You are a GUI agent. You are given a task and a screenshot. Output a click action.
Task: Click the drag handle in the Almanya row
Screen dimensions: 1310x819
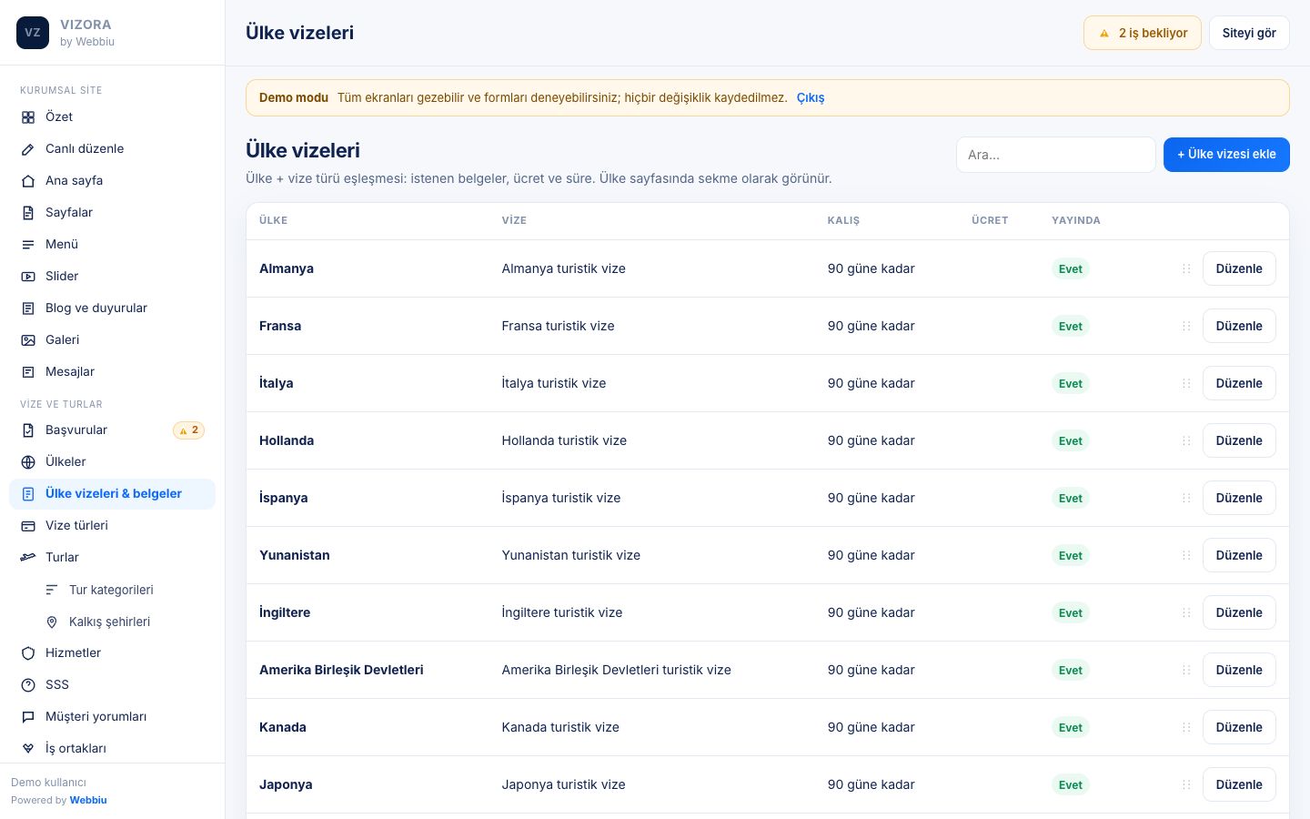1186,268
